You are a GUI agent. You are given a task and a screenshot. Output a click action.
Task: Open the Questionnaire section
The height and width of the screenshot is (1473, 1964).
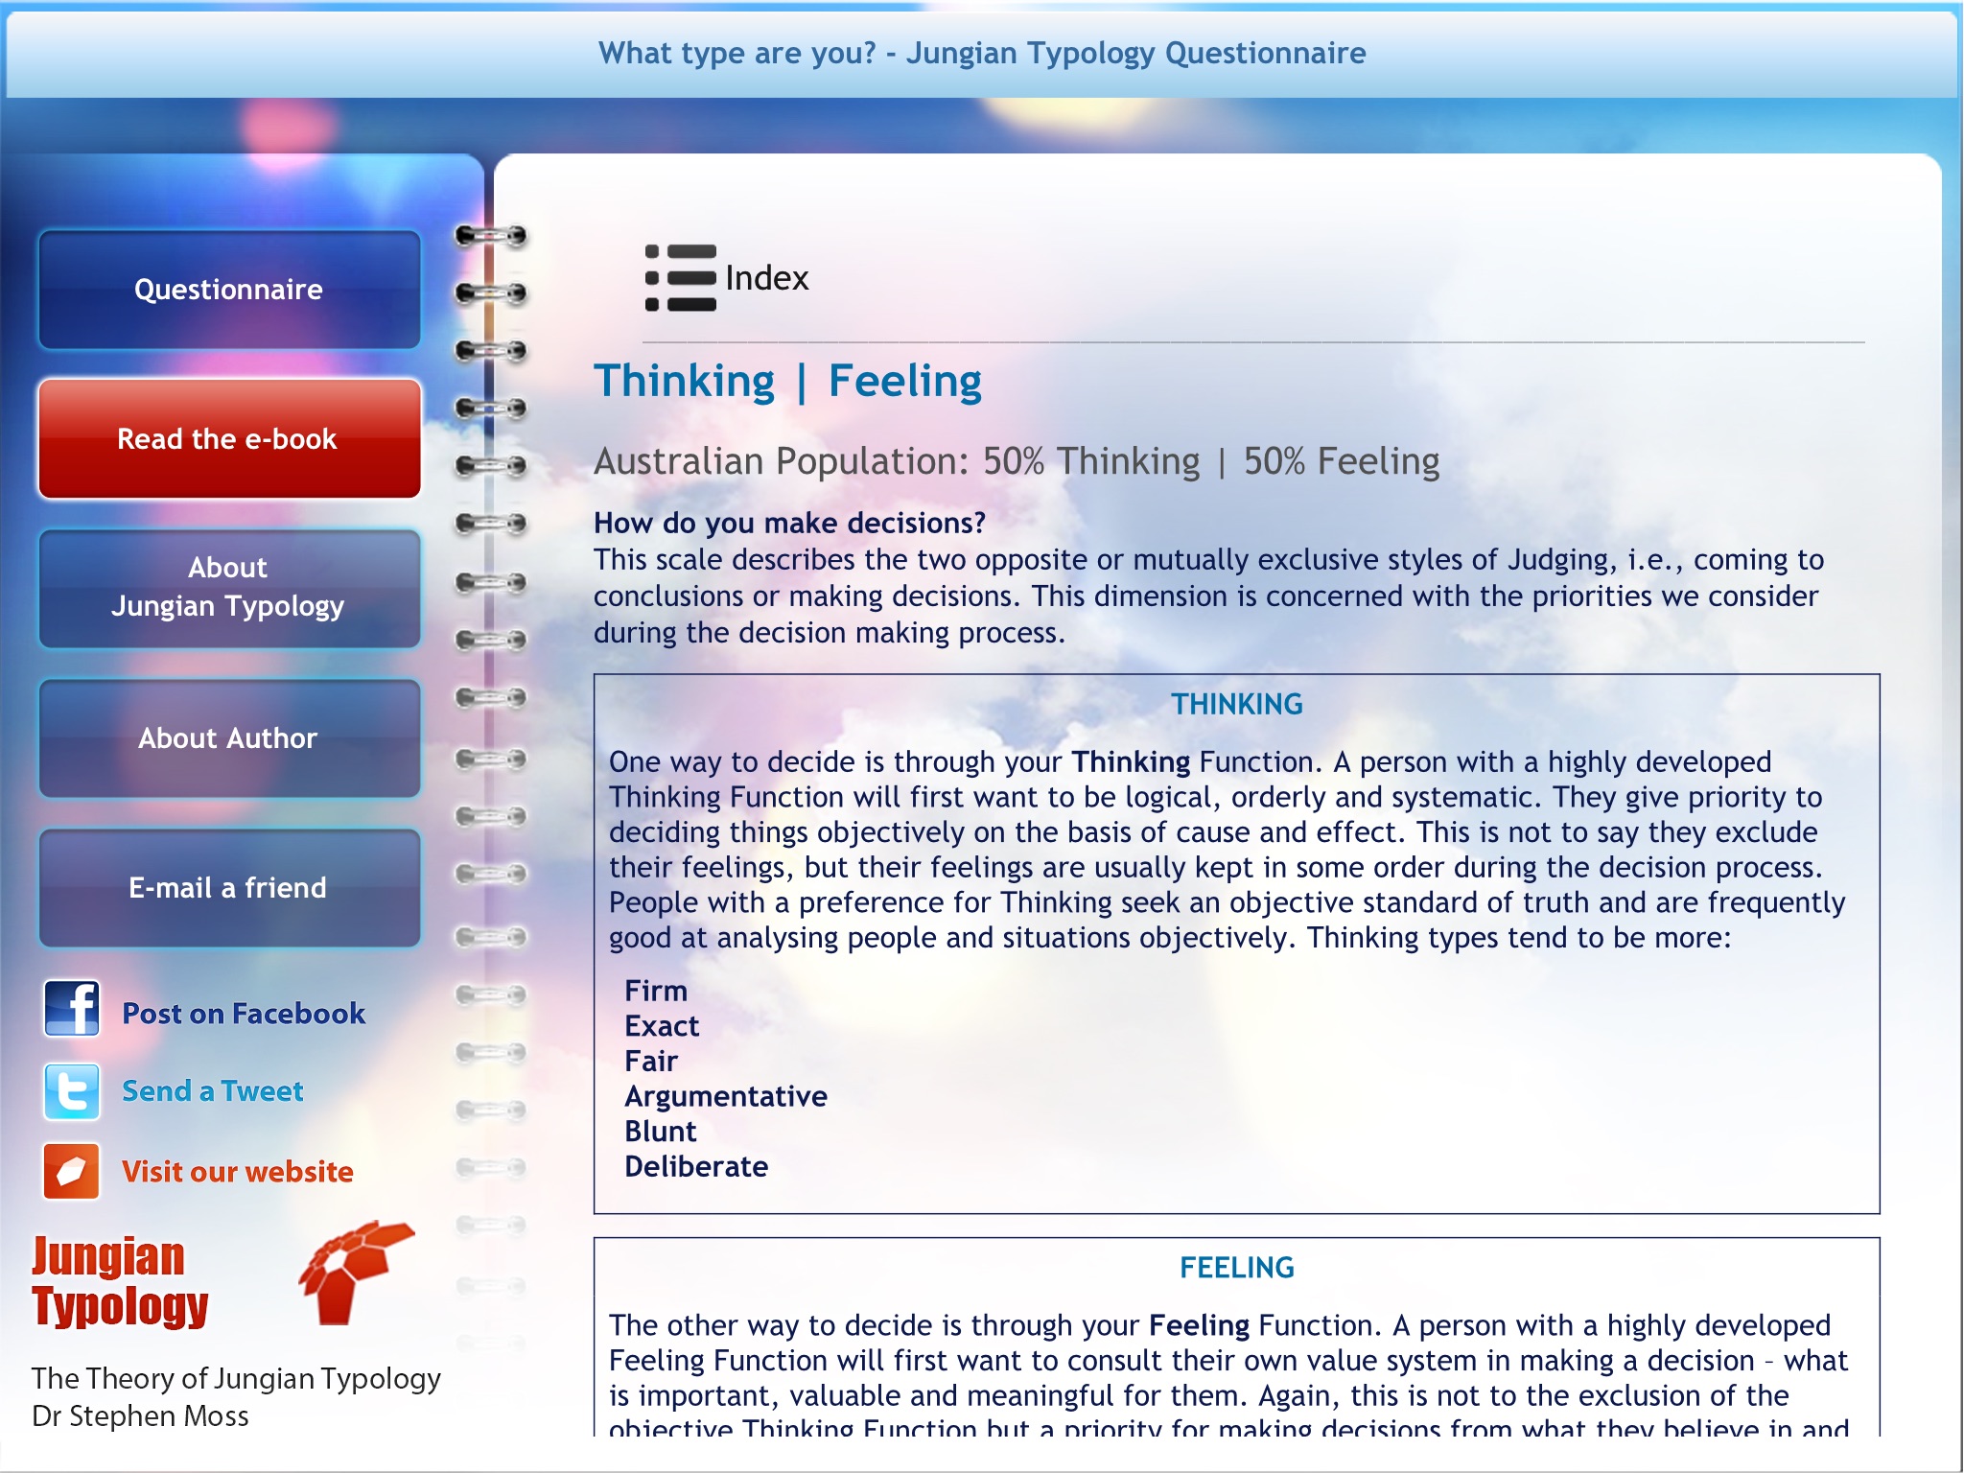click(229, 290)
